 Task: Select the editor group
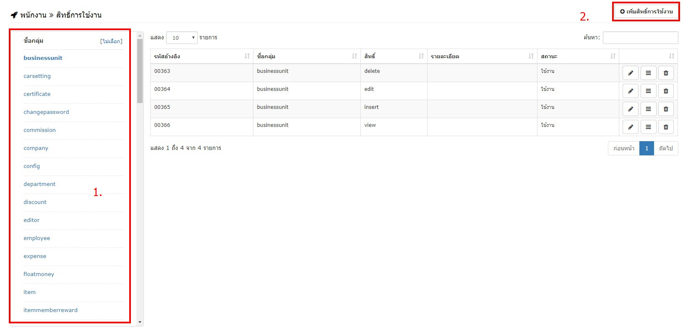pyautogui.click(x=31, y=220)
